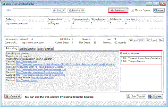
Task: Click the Add Url button
Action: point(59,11)
